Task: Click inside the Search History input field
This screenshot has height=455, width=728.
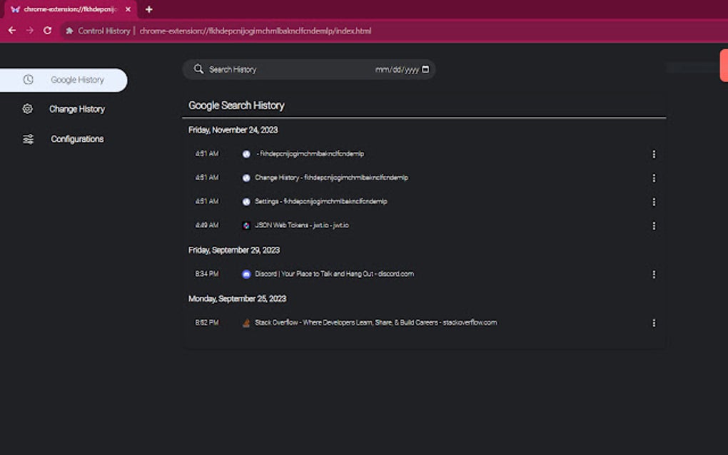Action: (x=243, y=69)
